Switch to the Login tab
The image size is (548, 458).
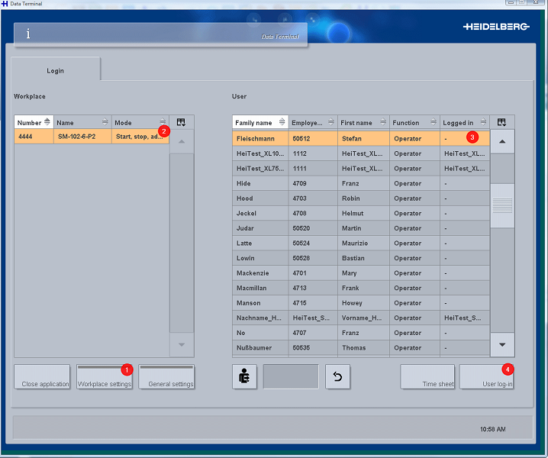55,70
